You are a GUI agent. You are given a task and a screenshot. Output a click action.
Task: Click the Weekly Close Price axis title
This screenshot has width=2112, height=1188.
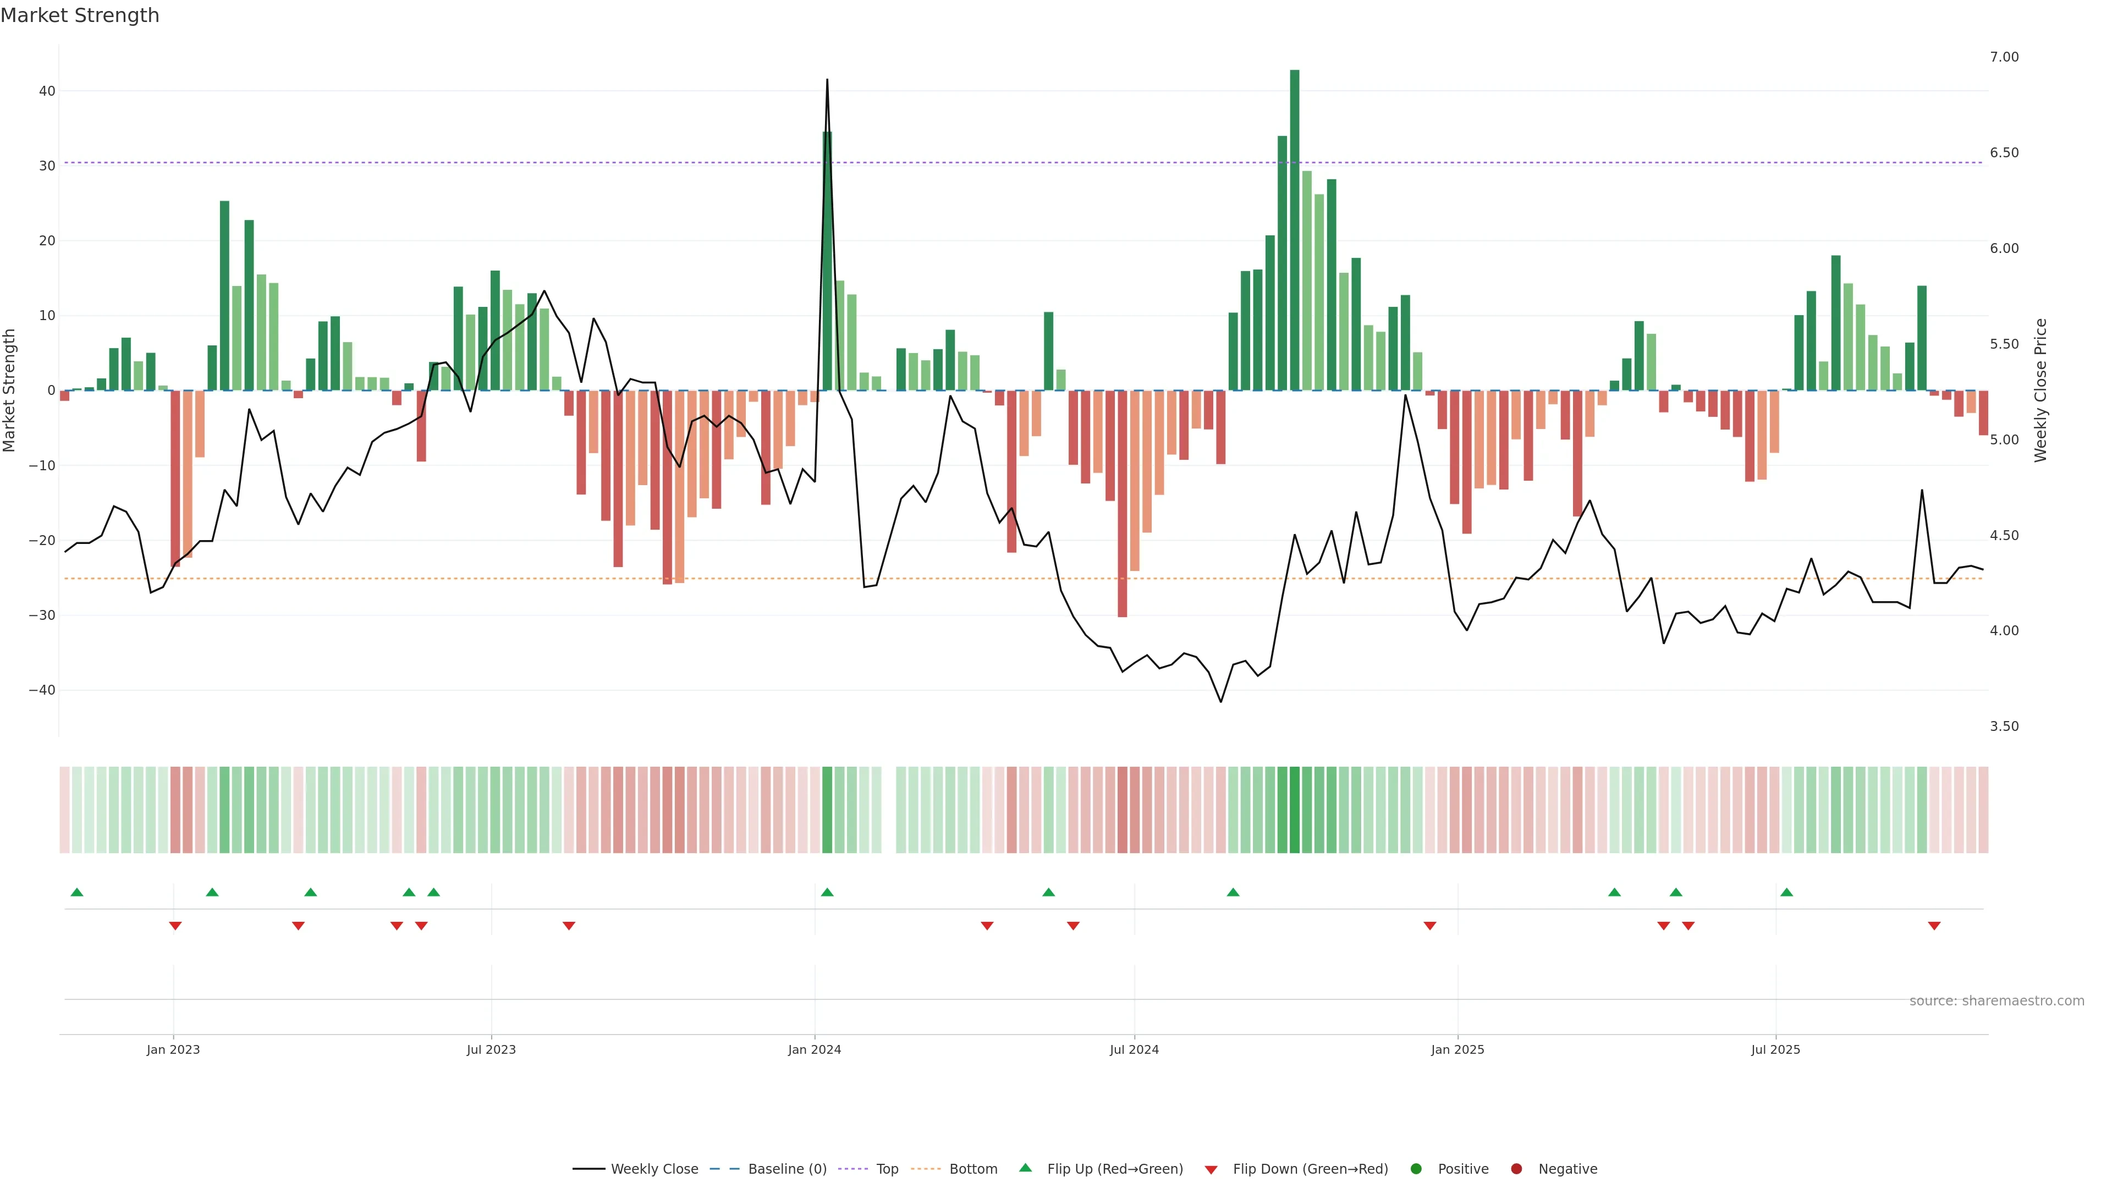tap(2041, 391)
